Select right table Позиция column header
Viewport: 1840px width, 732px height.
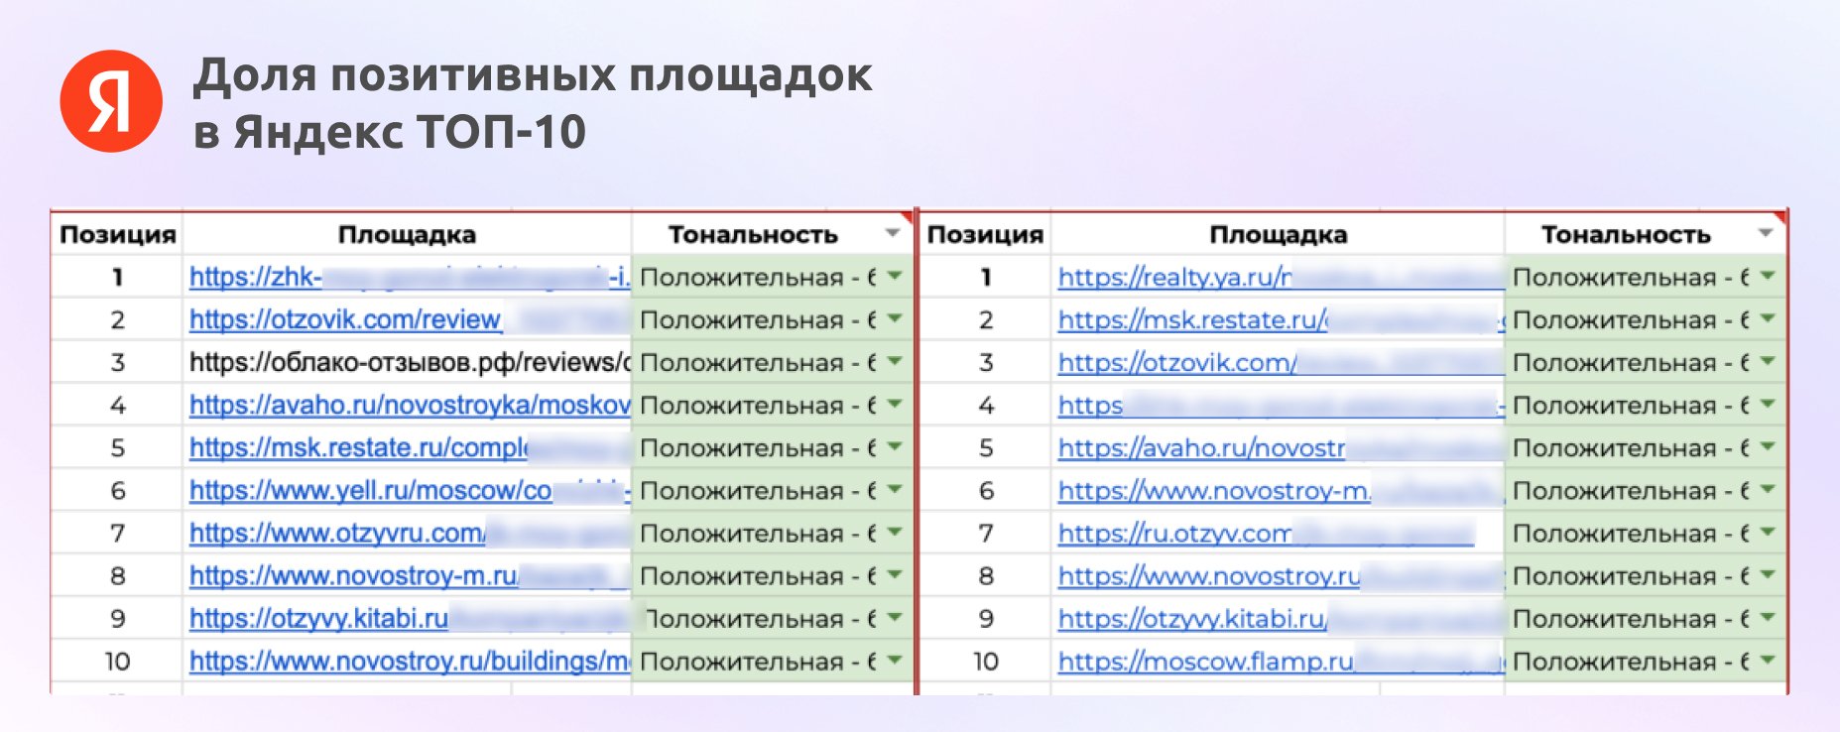(x=985, y=234)
